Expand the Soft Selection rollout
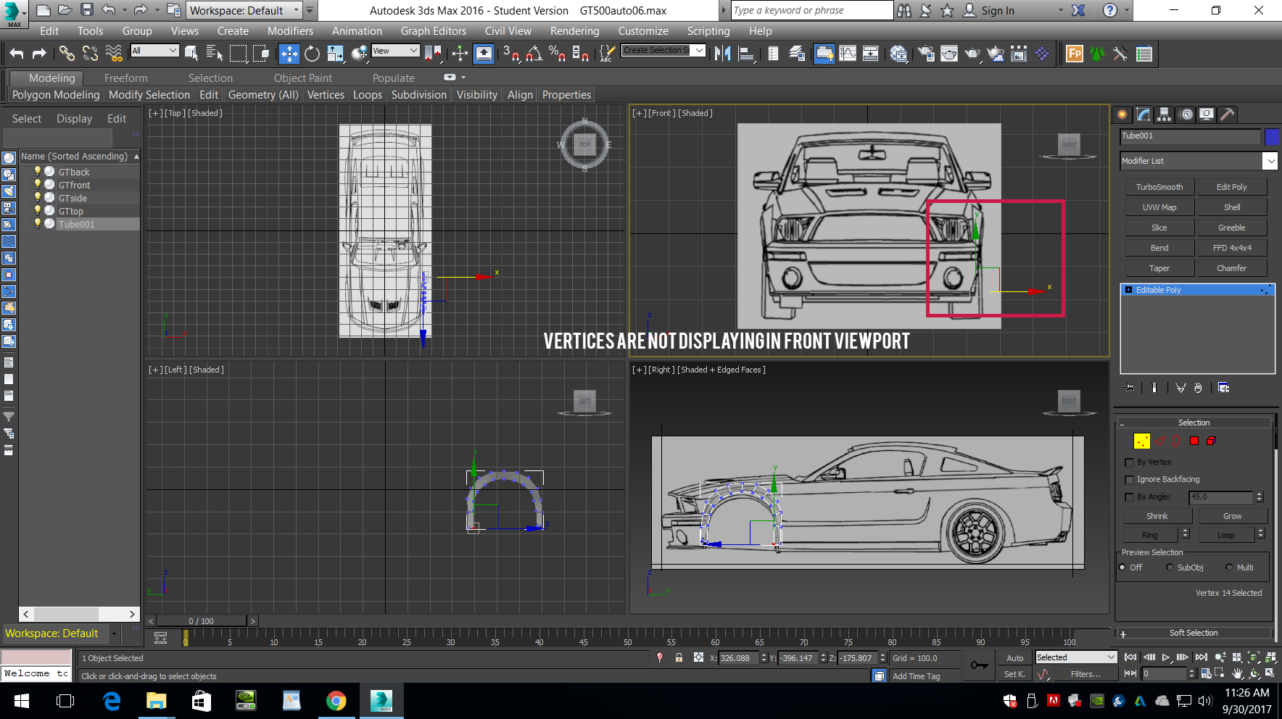The height and width of the screenshot is (719, 1282). [x=1194, y=633]
